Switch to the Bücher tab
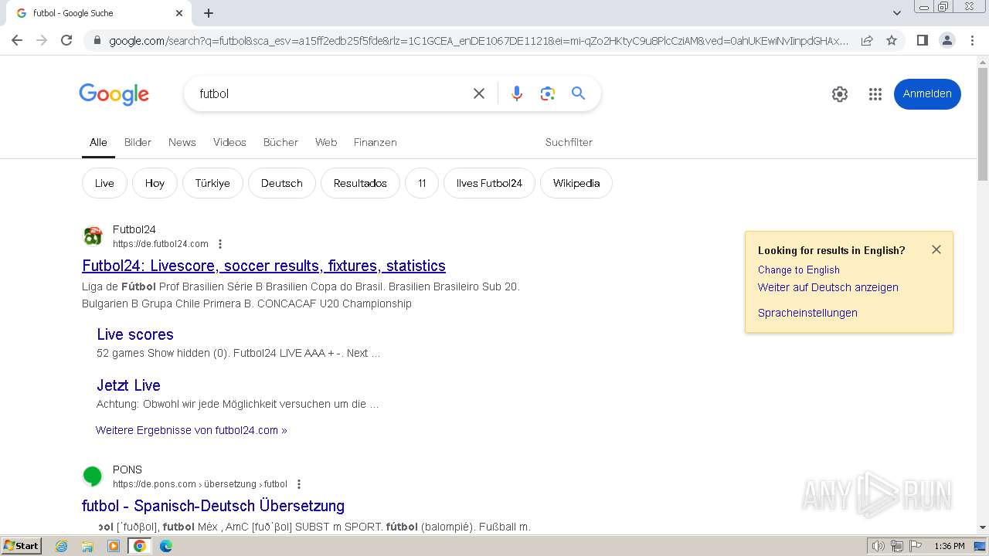 280,142
